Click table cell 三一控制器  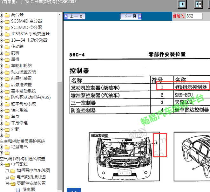click(110, 103)
